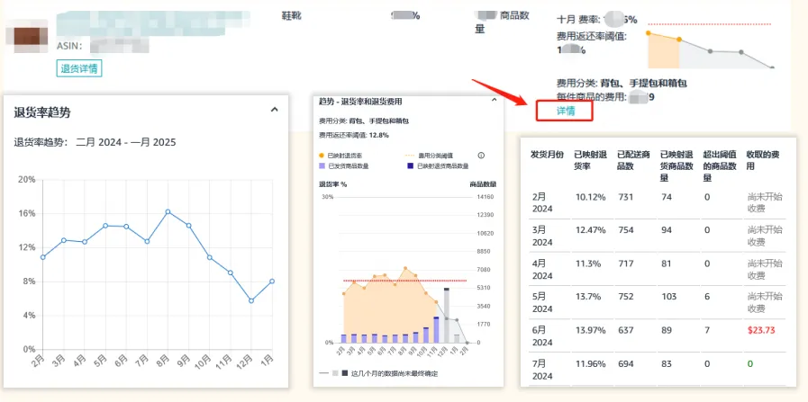Click the 13.7% return rate cell

click(x=588, y=297)
